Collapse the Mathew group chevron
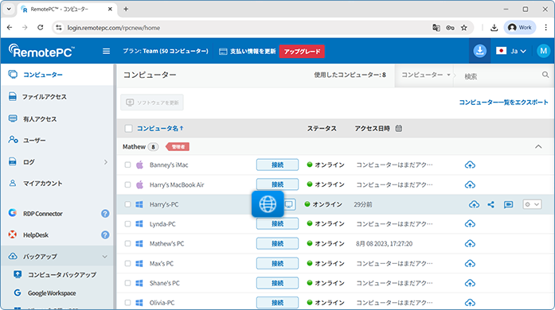 point(538,146)
